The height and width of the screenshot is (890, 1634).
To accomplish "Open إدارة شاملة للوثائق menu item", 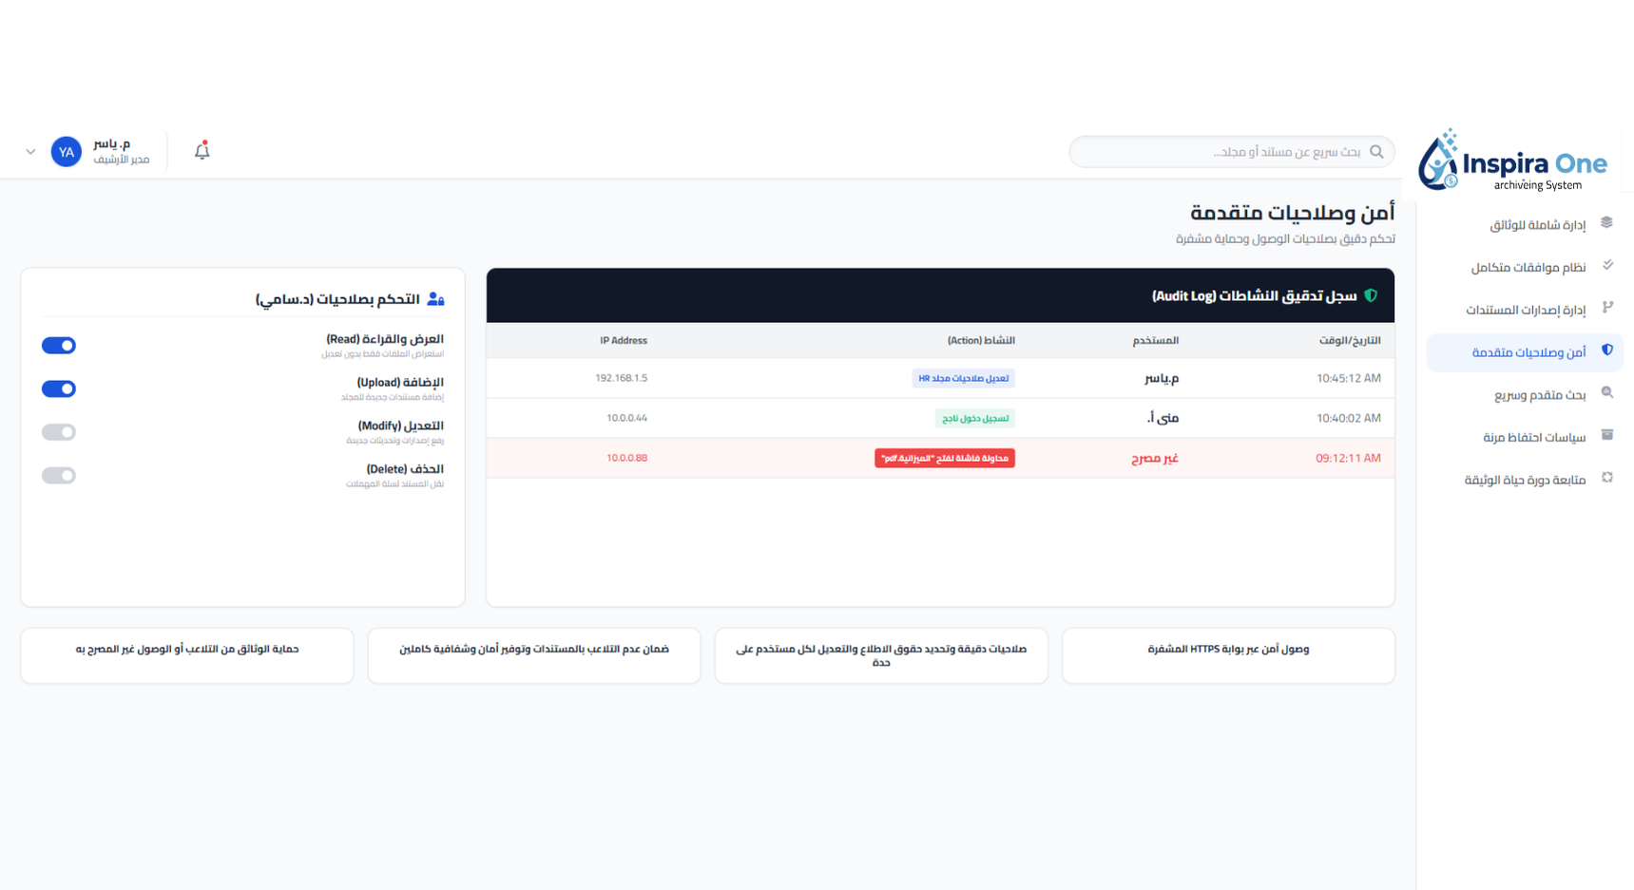I will coord(1525,224).
